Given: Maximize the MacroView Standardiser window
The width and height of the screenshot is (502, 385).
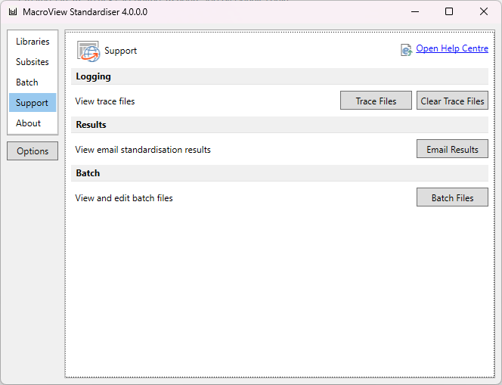Looking at the screenshot, I should (449, 12).
